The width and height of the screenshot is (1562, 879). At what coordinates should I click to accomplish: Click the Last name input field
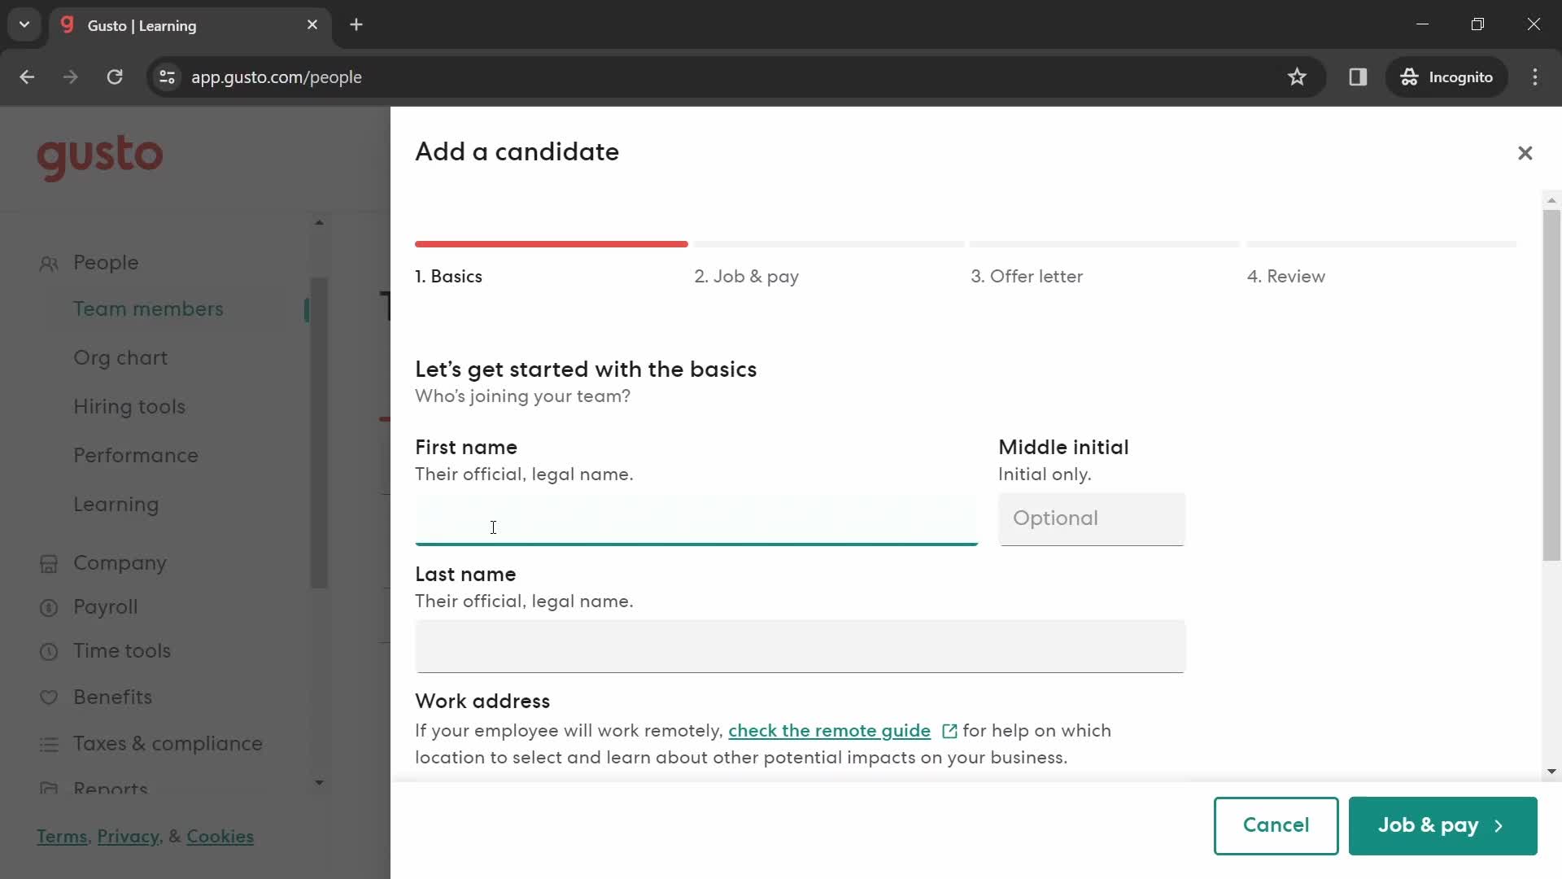tap(802, 644)
